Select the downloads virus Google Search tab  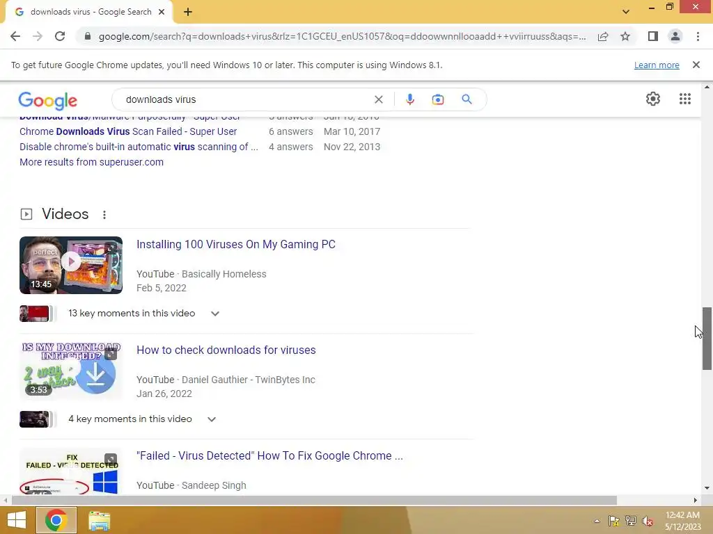[x=89, y=13]
